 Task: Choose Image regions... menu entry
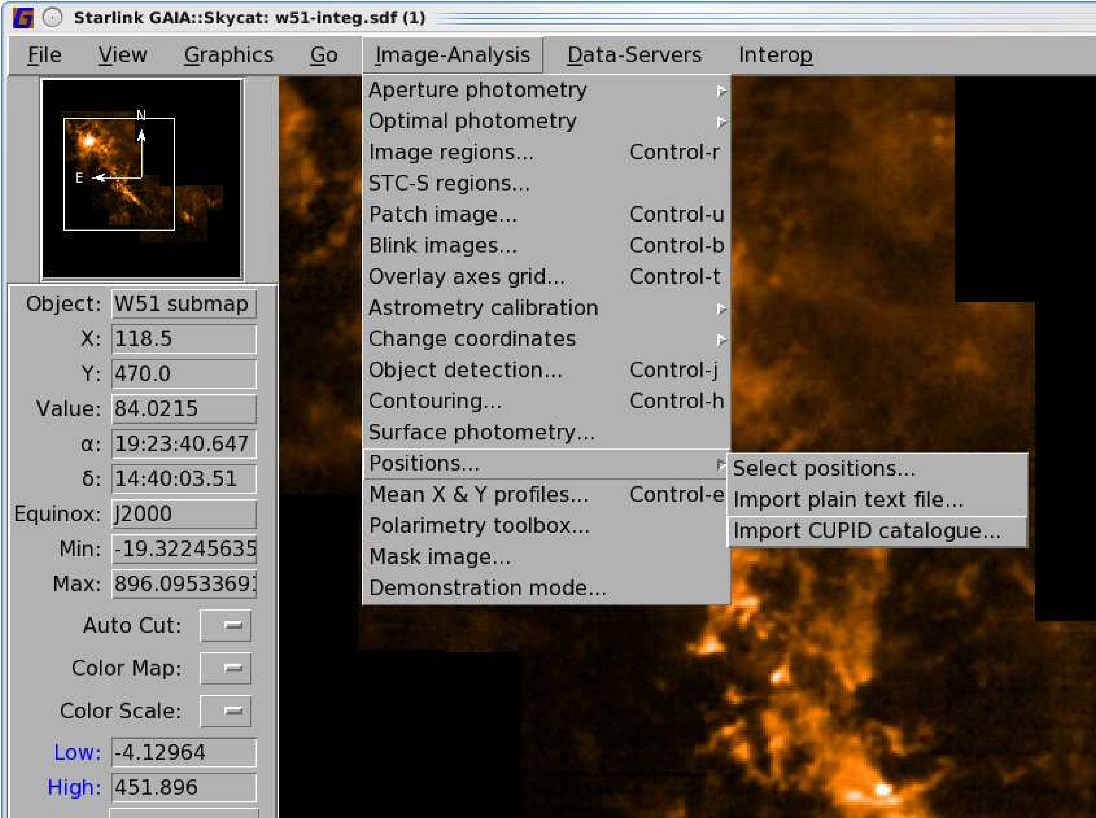[x=547, y=152]
